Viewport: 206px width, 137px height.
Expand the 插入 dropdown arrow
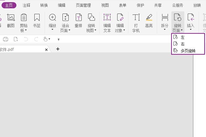(x=191, y=30)
